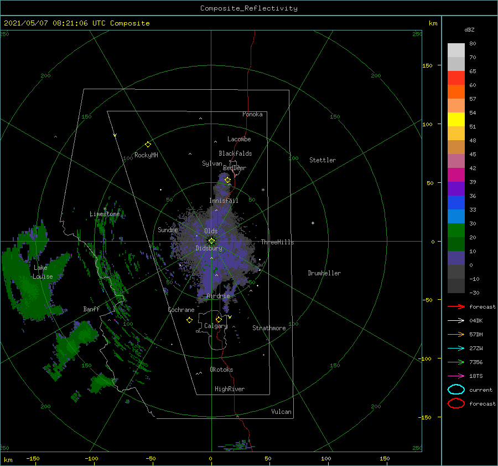The height and width of the screenshot is (466, 498).
Task: Click the red forecast ellipse in legend
Action: [x=456, y=403]
